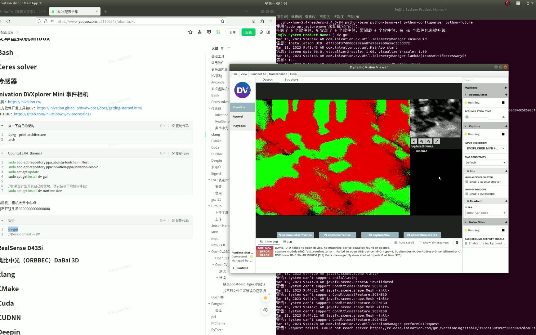Open Connect to menu
Image resolution: width=536 pixels, height=335 pixels.
[258, 74]
